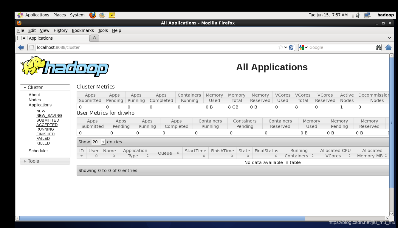Filter applications by KILLED state
Screen dimensions: 398x228
click(43, 143)
